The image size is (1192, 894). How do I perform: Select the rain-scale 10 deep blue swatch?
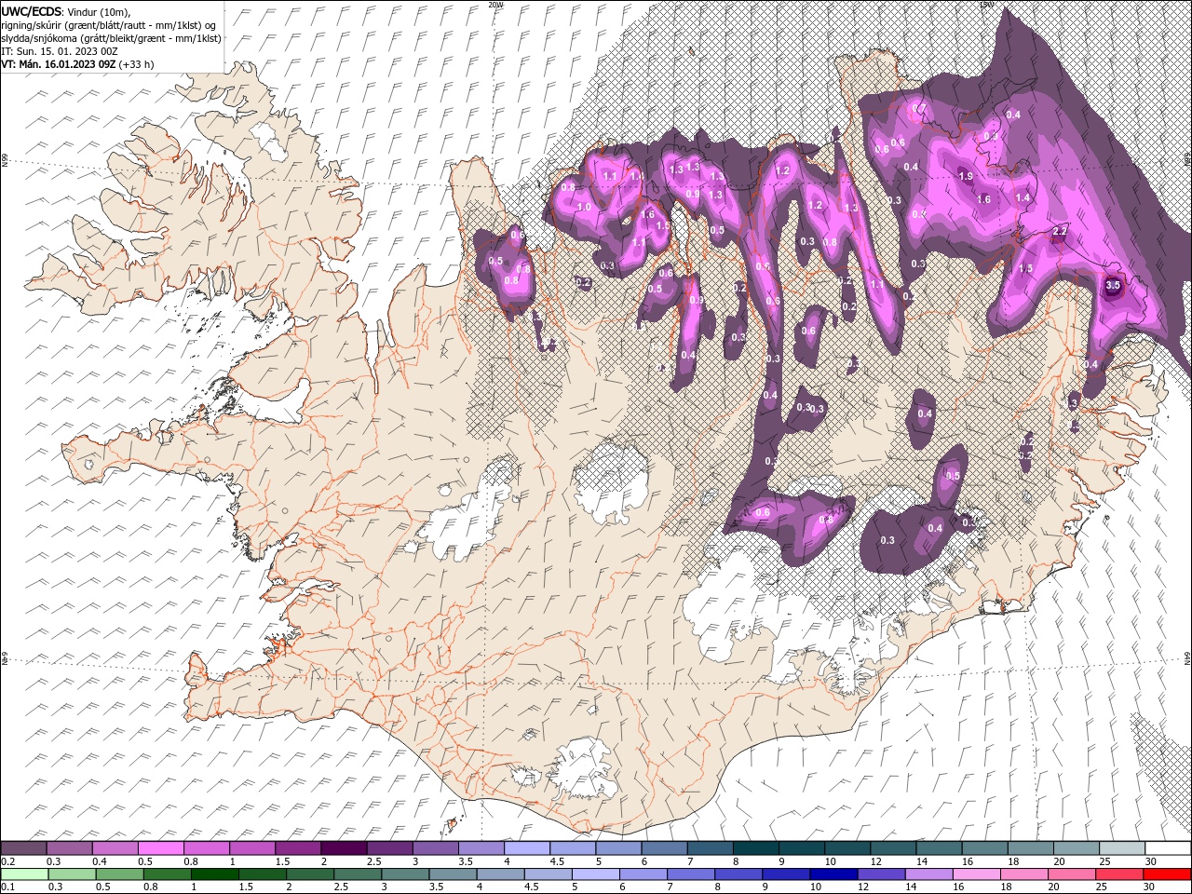833,874
